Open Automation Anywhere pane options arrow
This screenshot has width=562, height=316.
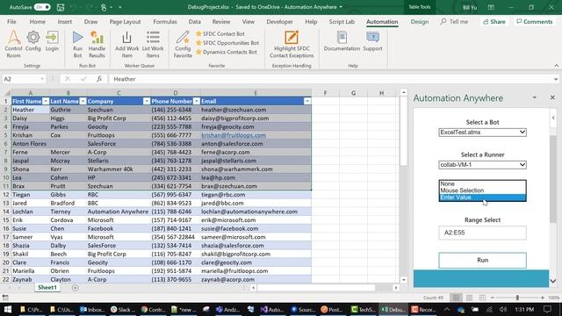tap(535, 97)
